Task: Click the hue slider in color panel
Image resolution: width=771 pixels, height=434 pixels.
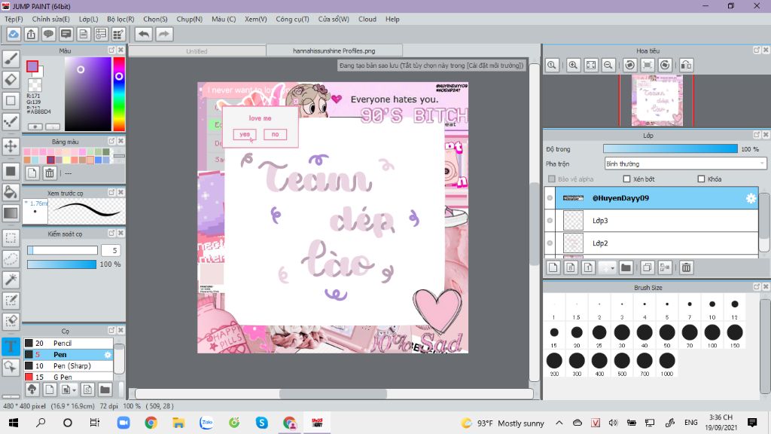Action: click(119, 93)
